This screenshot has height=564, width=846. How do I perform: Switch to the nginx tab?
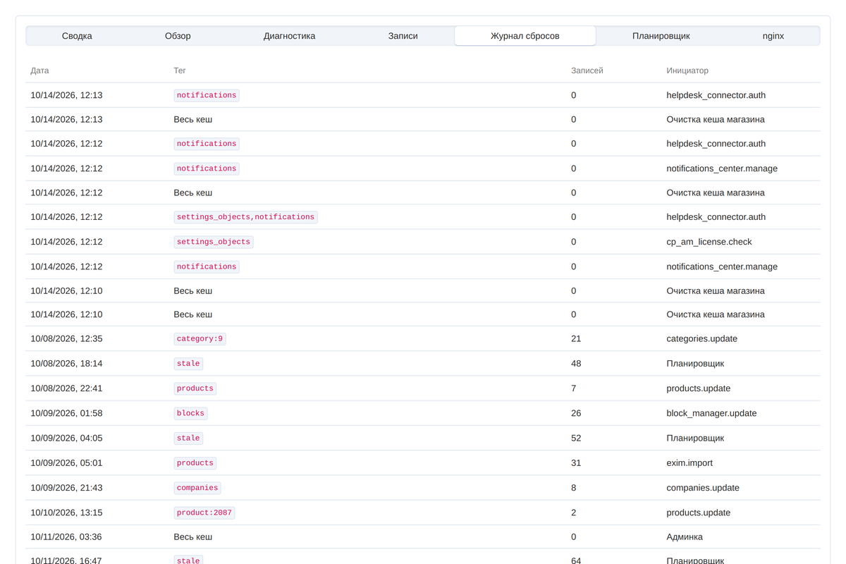773,36
